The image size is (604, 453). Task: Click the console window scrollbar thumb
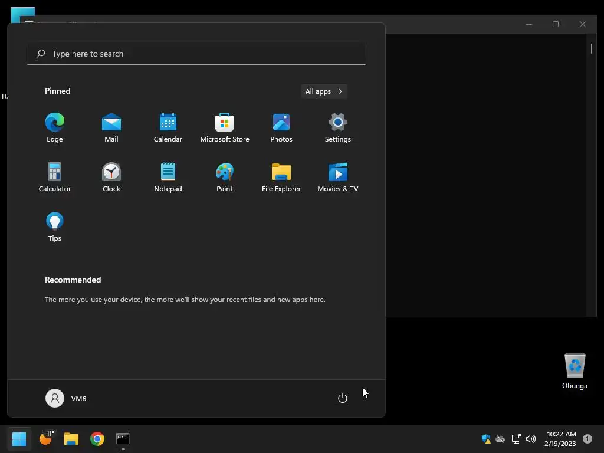(x=591, y=48)
